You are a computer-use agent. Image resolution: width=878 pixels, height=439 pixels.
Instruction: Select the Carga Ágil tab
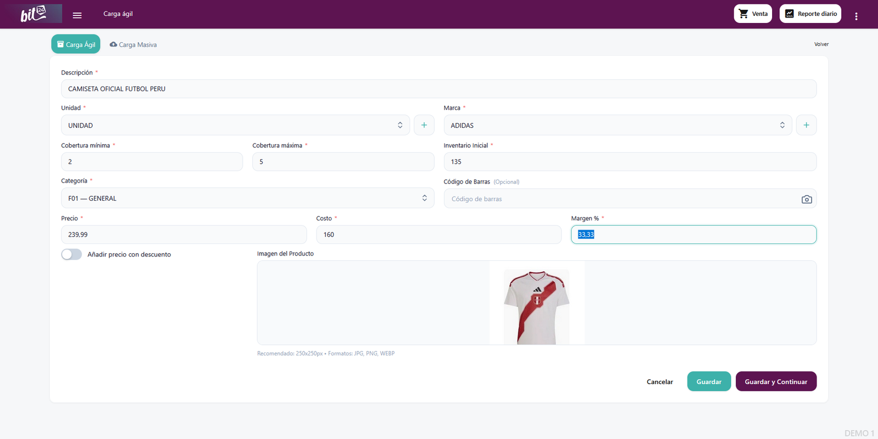coord(76,44)
